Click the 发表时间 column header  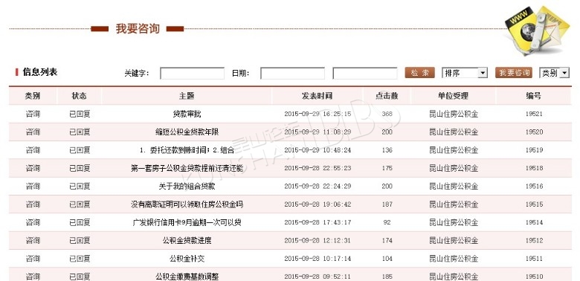tap(317, 96)
